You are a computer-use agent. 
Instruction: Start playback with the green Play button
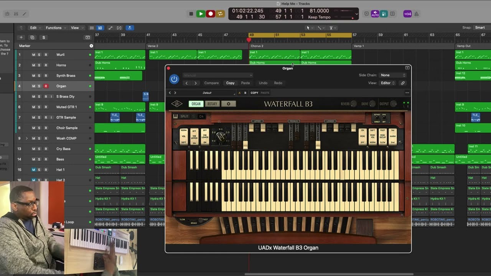coord(200,14)
